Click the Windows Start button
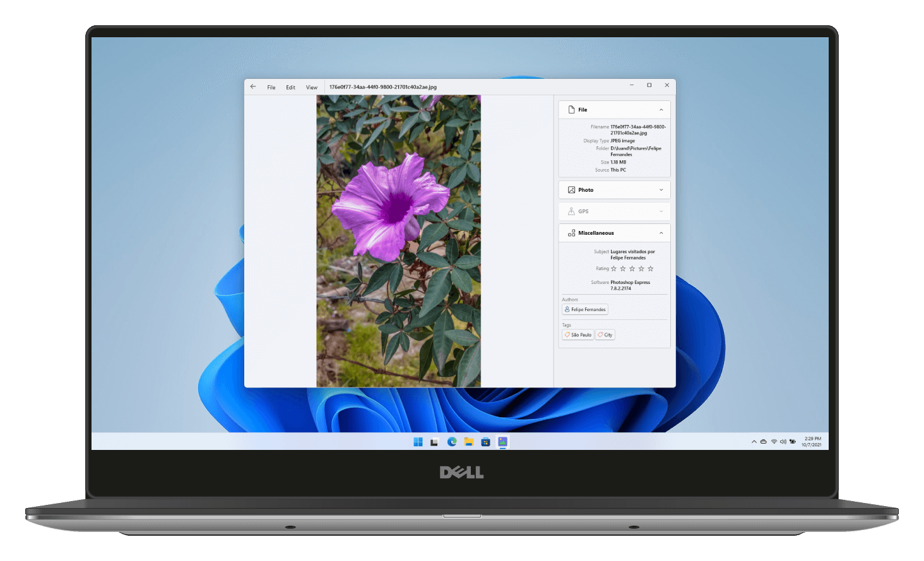This screenshot has height=561, width=924. point(417,442)
